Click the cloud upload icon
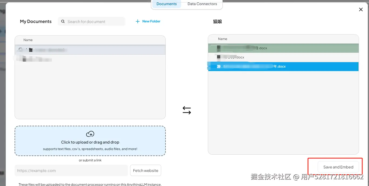This screenshot has width=369, height=186. tap(90, 134)
